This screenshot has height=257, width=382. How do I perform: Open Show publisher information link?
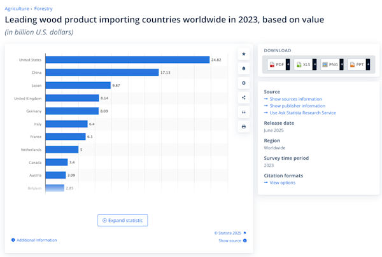(x=297, y=106)
